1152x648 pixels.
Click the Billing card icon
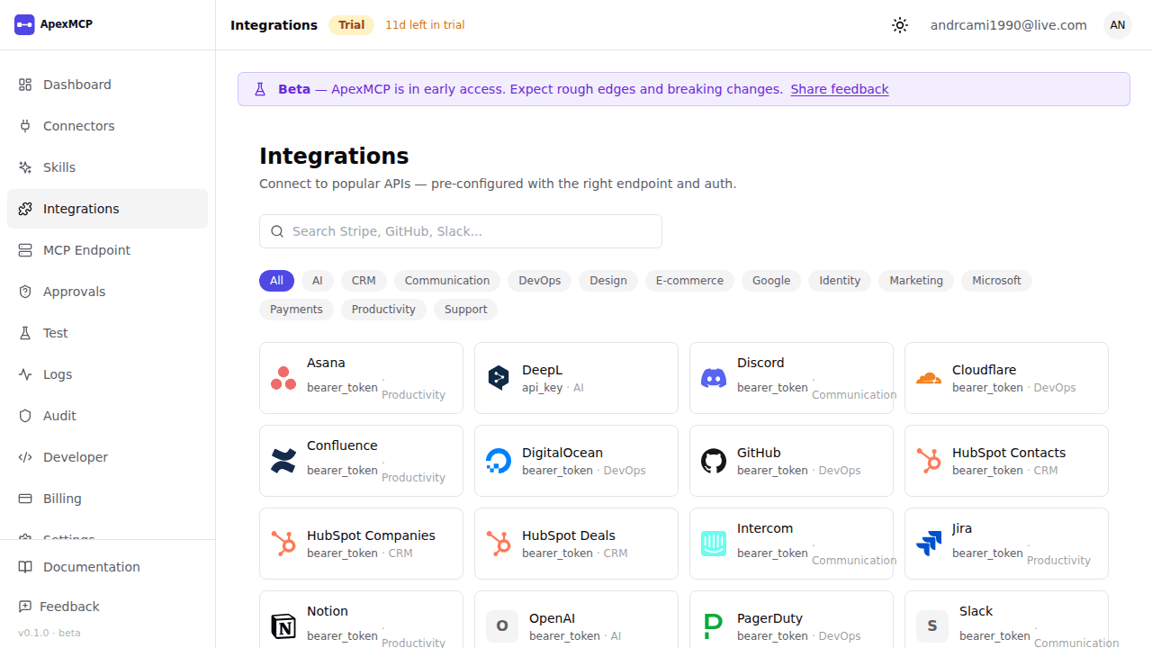25,499
